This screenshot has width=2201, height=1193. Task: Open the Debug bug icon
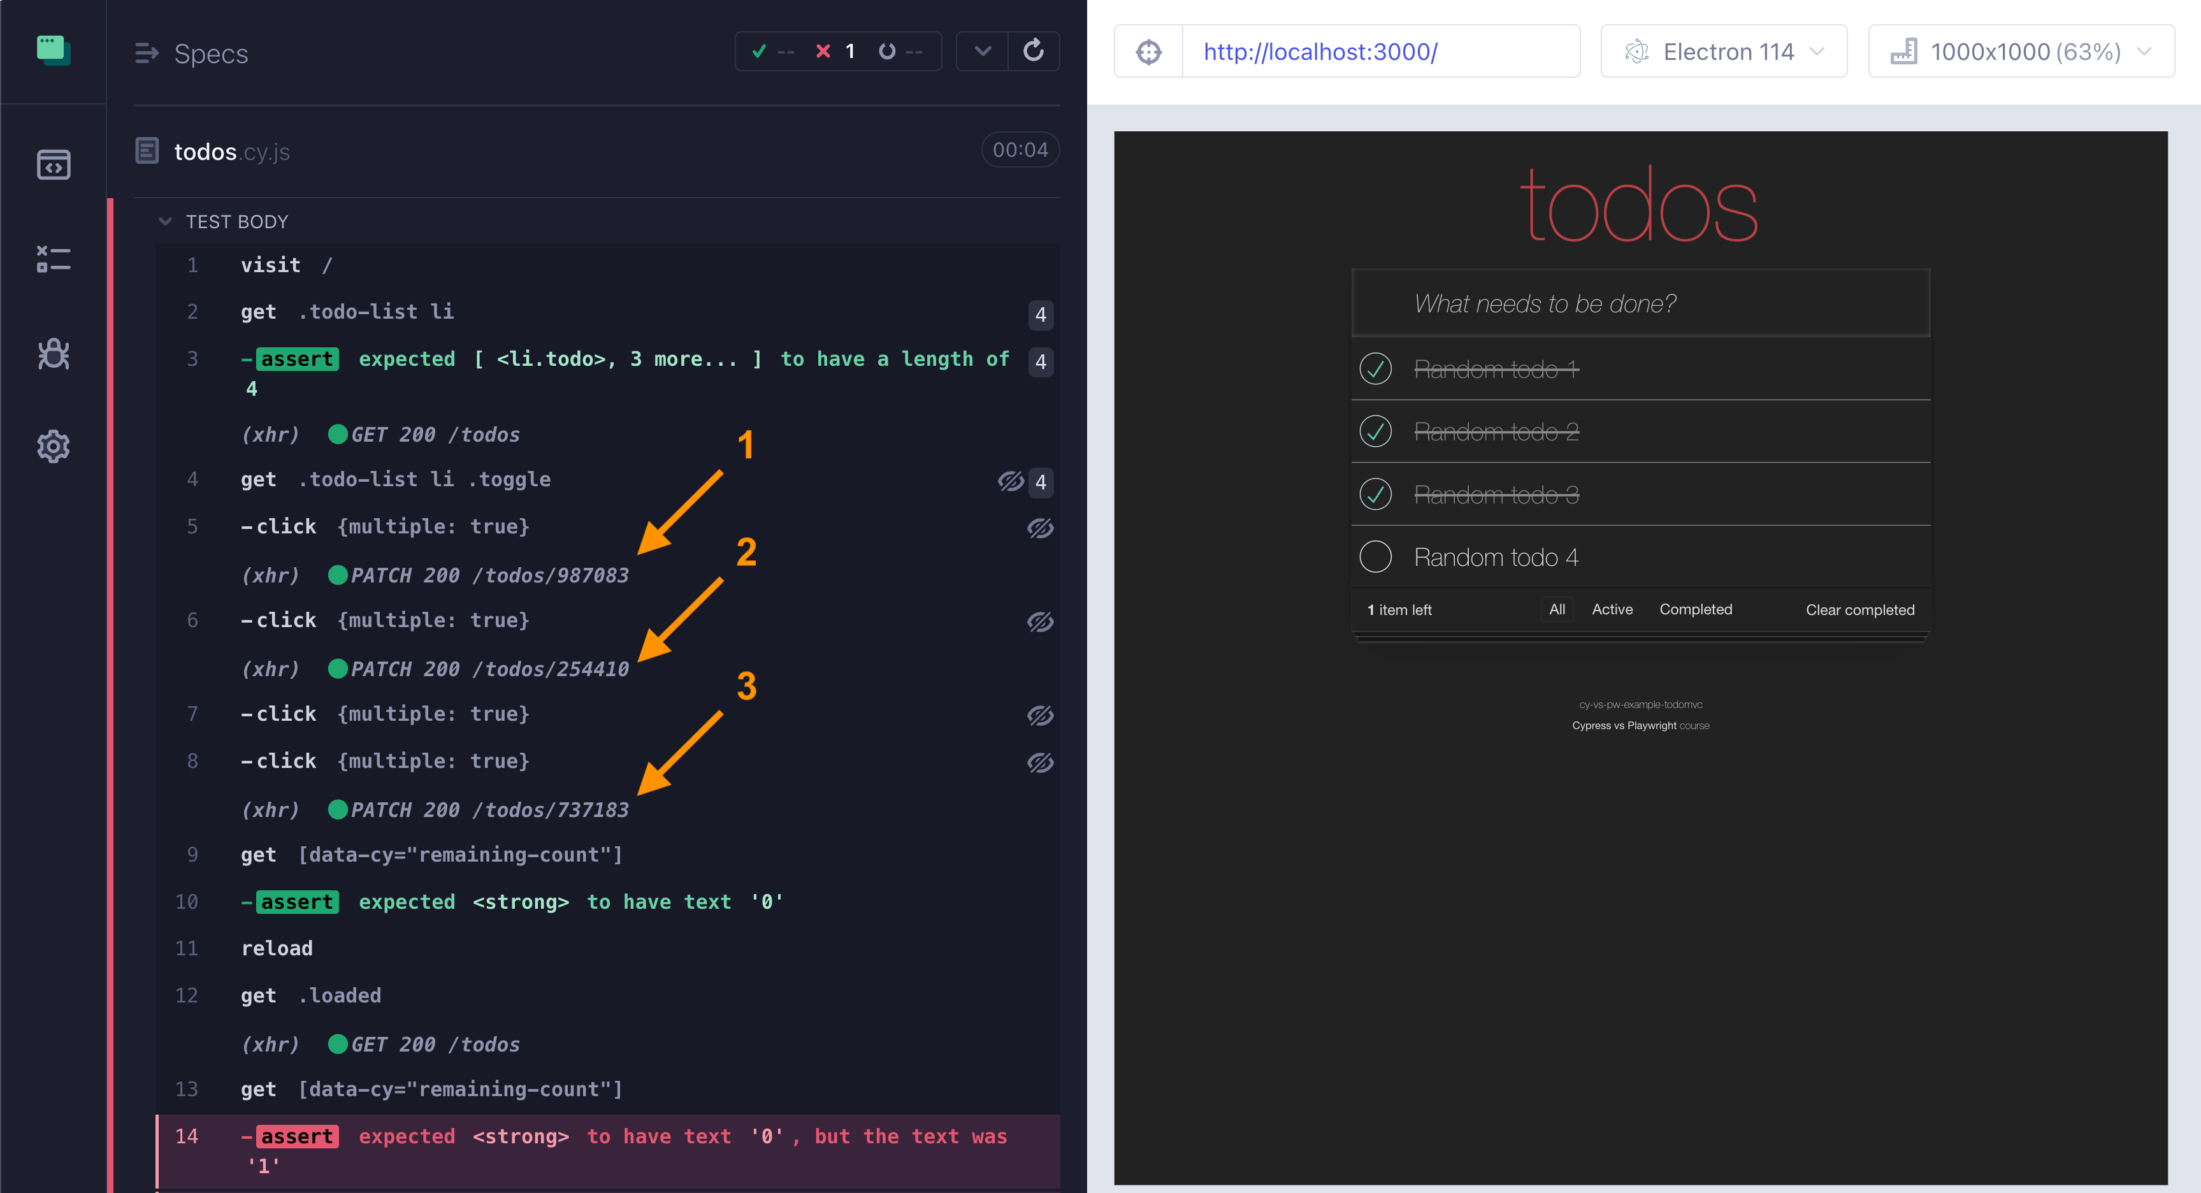pyautogui.click(x=53, y=353)
